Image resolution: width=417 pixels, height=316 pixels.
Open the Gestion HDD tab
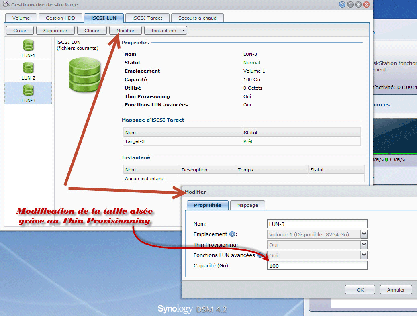[x=60, y=18]
